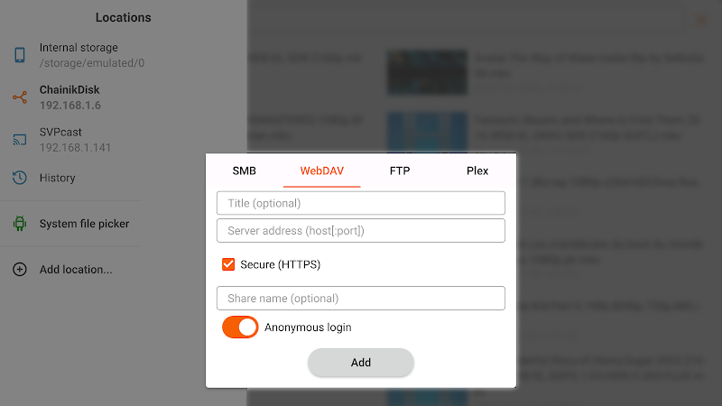Open the FTP tab

click(x=400, y=171)
